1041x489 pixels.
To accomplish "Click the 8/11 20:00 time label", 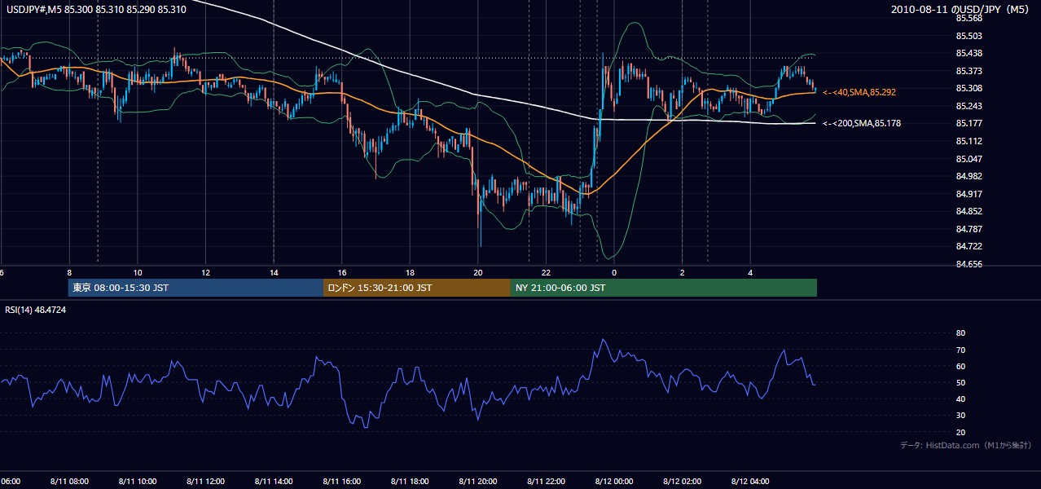I will pos(478,482).
